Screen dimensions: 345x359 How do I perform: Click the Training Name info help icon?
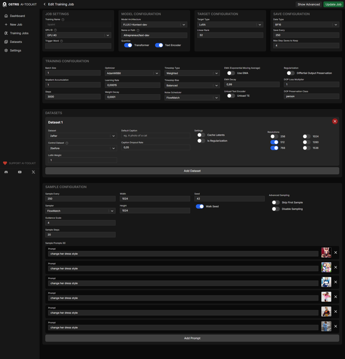click(63, 19)
